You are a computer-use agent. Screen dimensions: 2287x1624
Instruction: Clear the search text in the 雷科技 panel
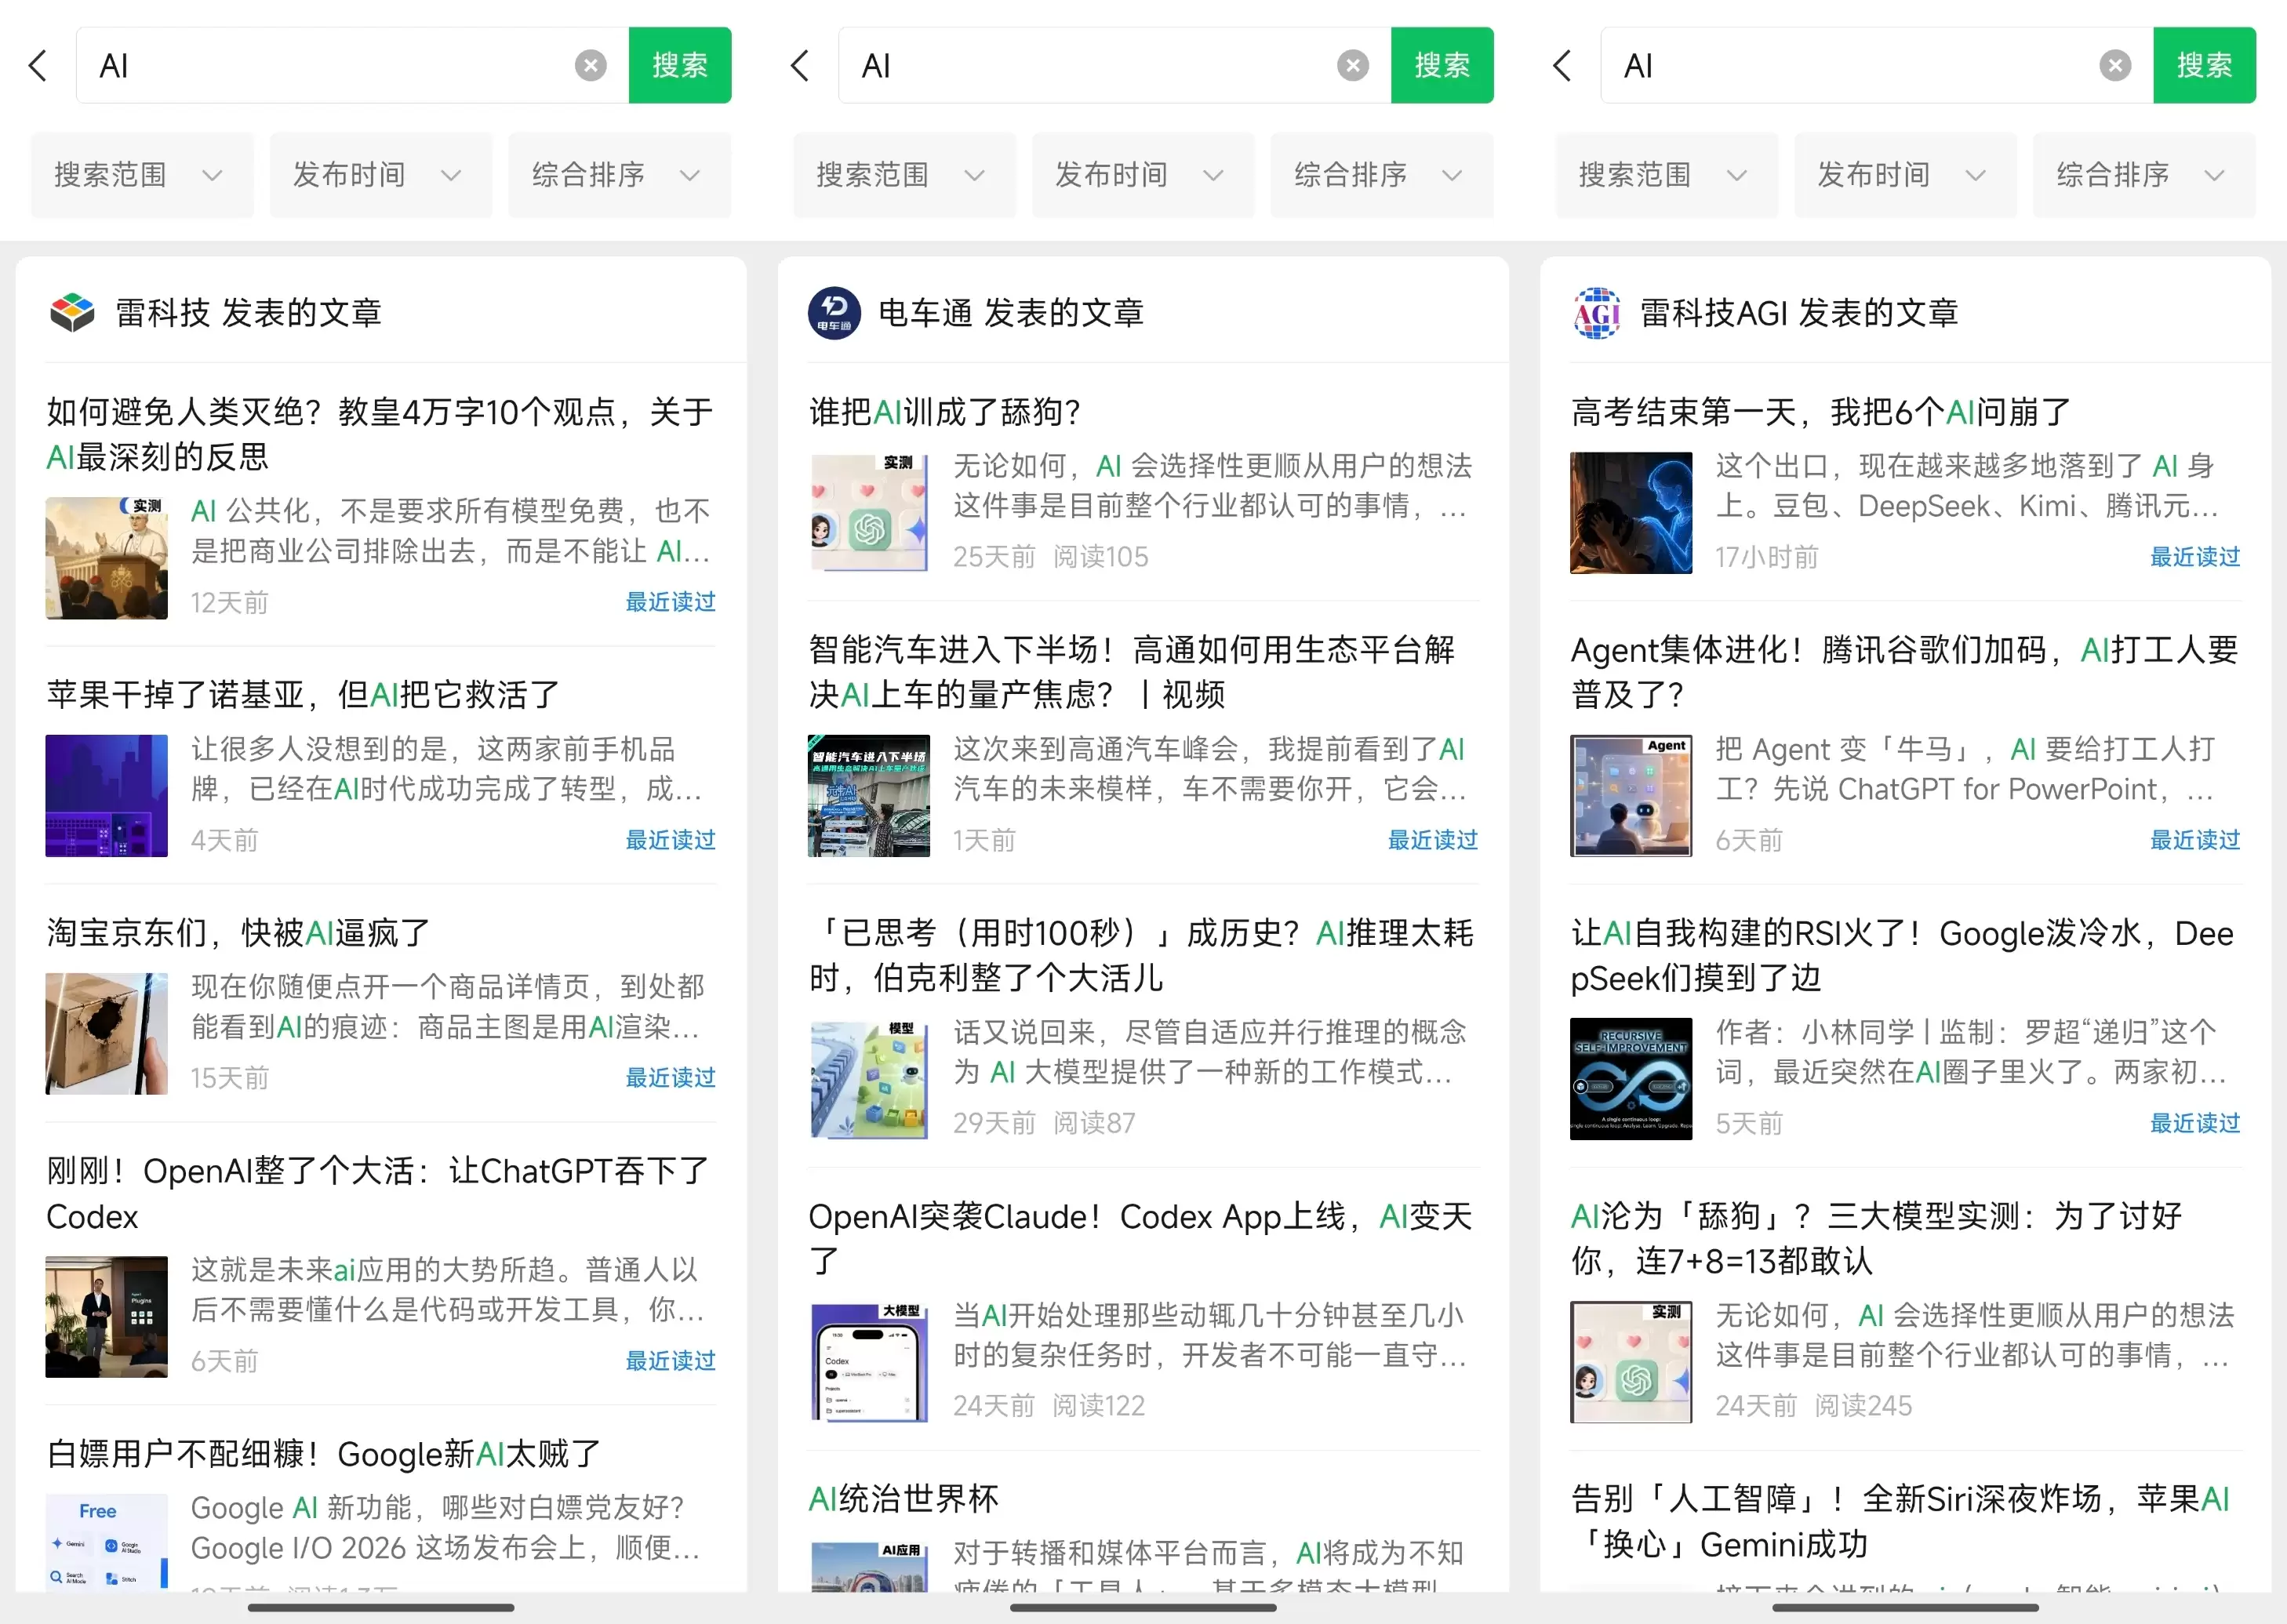(591, 66)
